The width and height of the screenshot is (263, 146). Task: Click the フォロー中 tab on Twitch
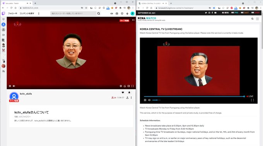point(12,14)
